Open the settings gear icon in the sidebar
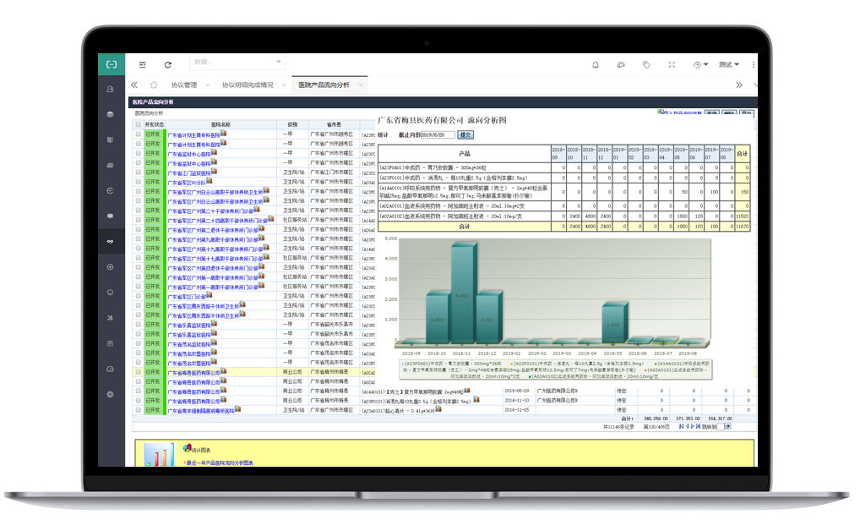Viewport: 860px width, 531px height. (110, 394)
